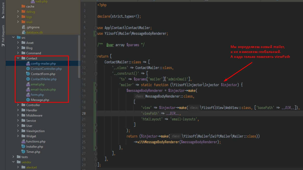
Task: Expand the Blog folder
Action: pos(18,48)
